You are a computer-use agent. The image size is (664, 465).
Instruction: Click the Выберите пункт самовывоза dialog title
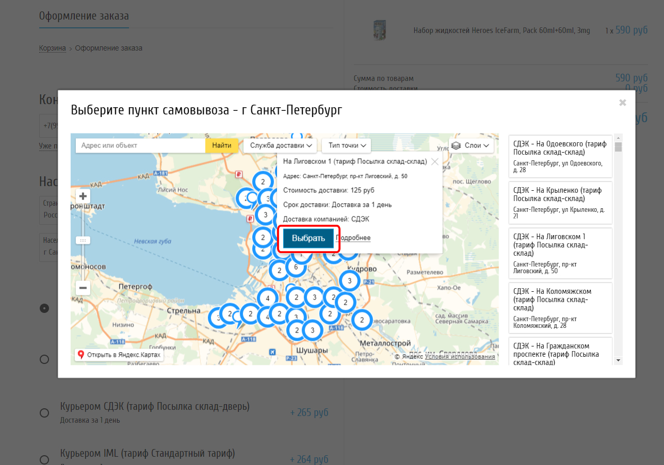point(206,111)
